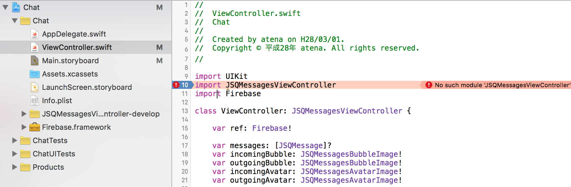Click the LaunchScreen.storyboard file icon
Screen dimensions: 571x187
click(x=35, y=87)
